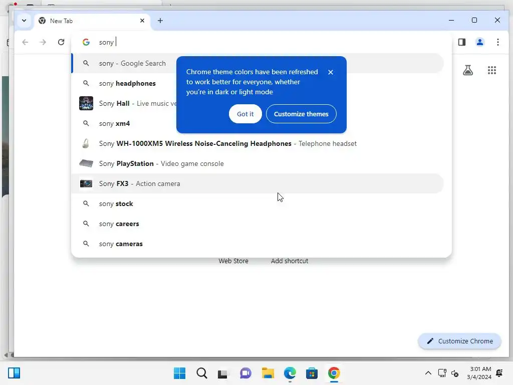The width and height of the screenshot is (513, 385).
Task: Select 'sony headphones' suggestion
Action: point(258,84)
